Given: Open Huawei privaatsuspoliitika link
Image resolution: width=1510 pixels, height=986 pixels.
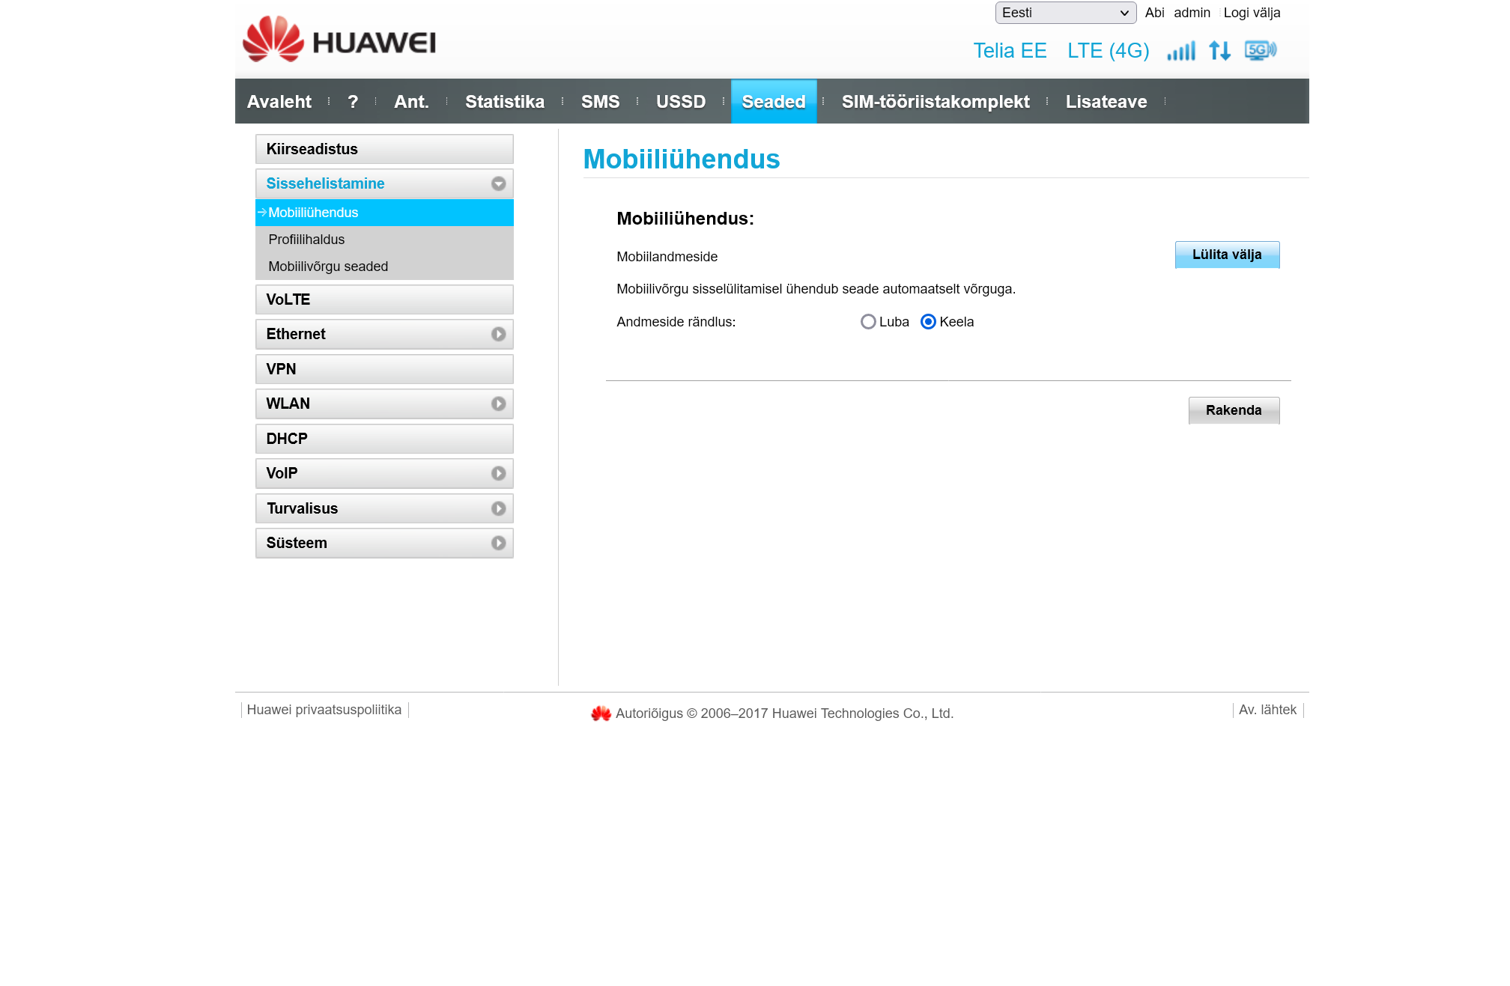Looking at the screenshot, I should (324, 710).
